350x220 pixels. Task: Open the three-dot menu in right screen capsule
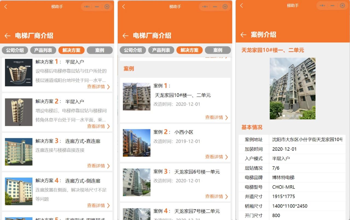click(323, 5)
